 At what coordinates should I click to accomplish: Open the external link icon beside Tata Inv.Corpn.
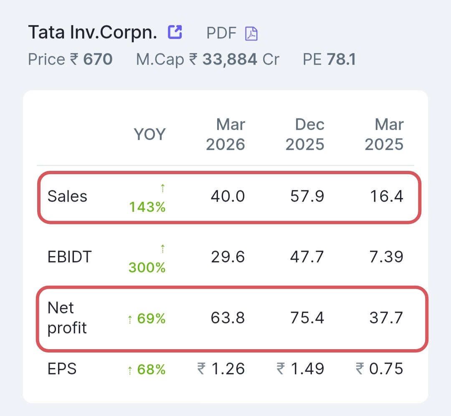175,32
